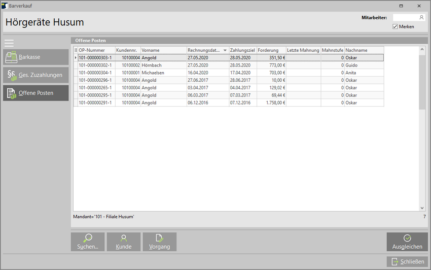Open the Rechnungsdatum column sort arrow
This screenshot has width=431, height=270.
point(225,50)
